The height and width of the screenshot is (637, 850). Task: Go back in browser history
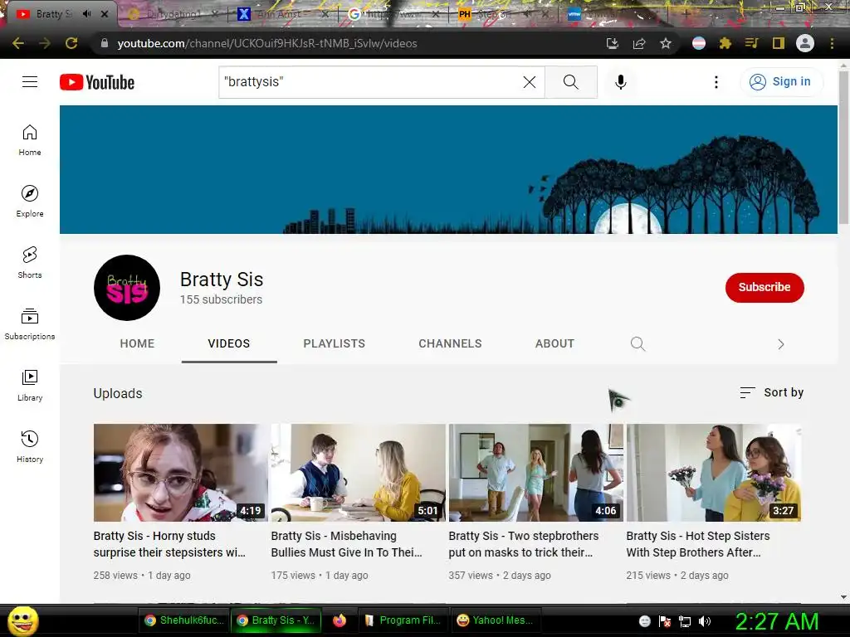coord(18,43)
